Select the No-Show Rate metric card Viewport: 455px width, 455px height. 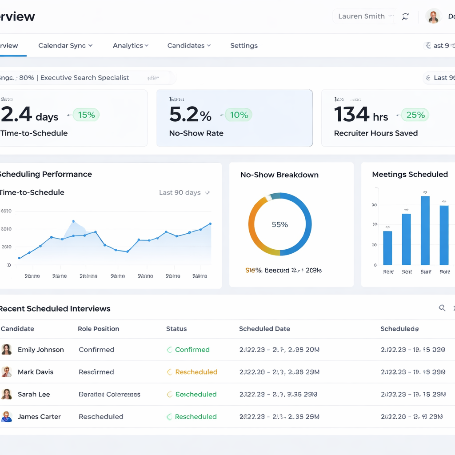point(235,118)
